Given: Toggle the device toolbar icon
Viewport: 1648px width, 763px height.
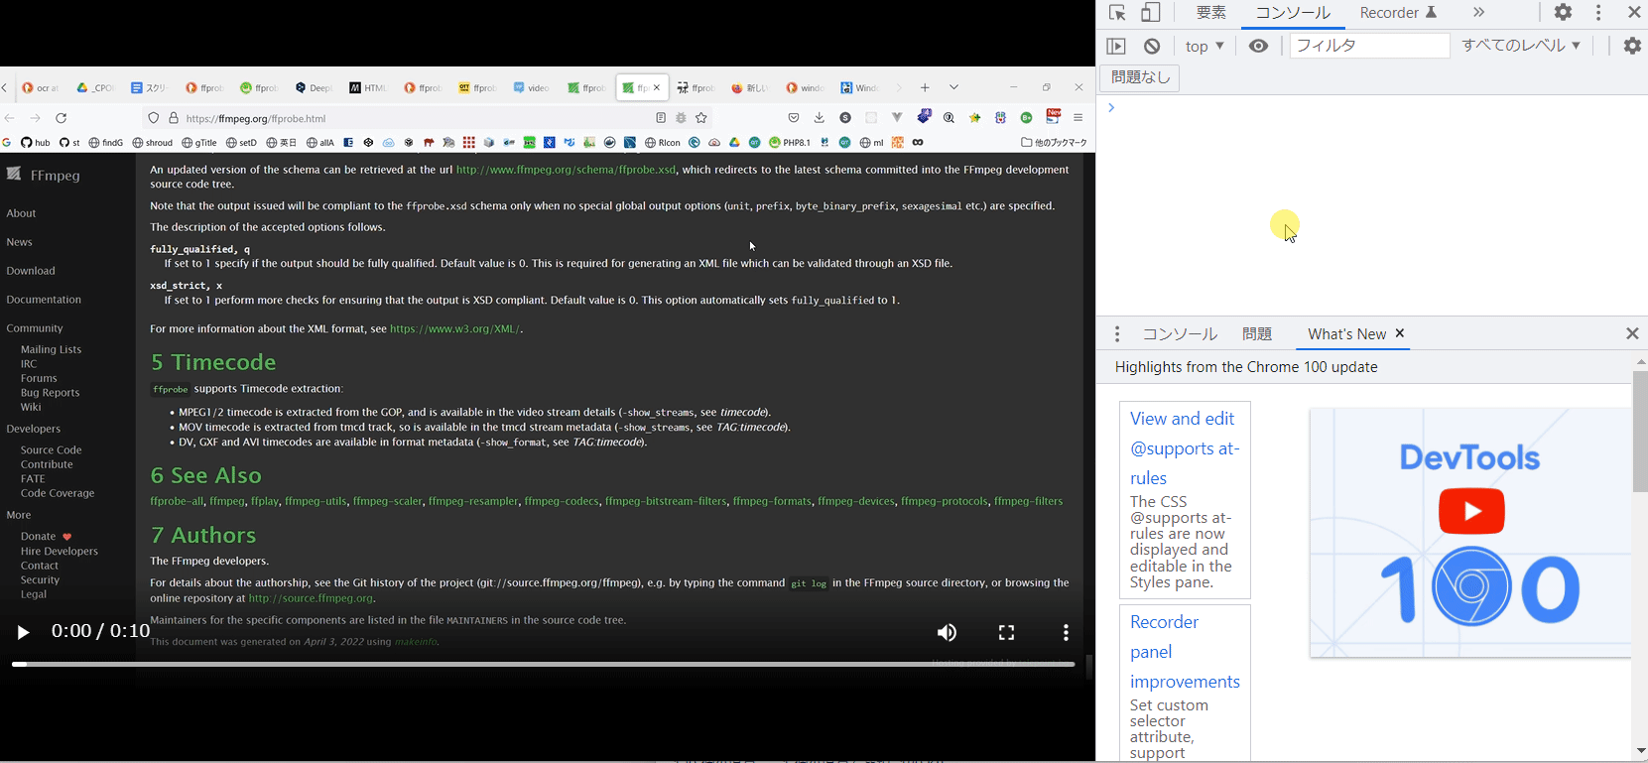Looking at the screenshot, I should (x=1150, y=13).
